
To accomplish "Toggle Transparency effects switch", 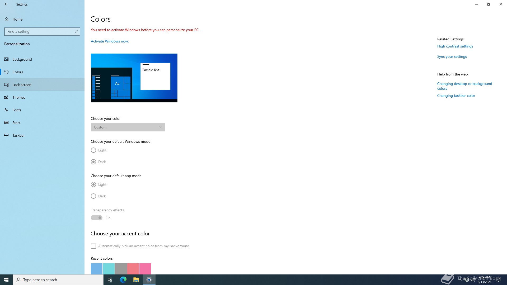I will click(97, 218).
